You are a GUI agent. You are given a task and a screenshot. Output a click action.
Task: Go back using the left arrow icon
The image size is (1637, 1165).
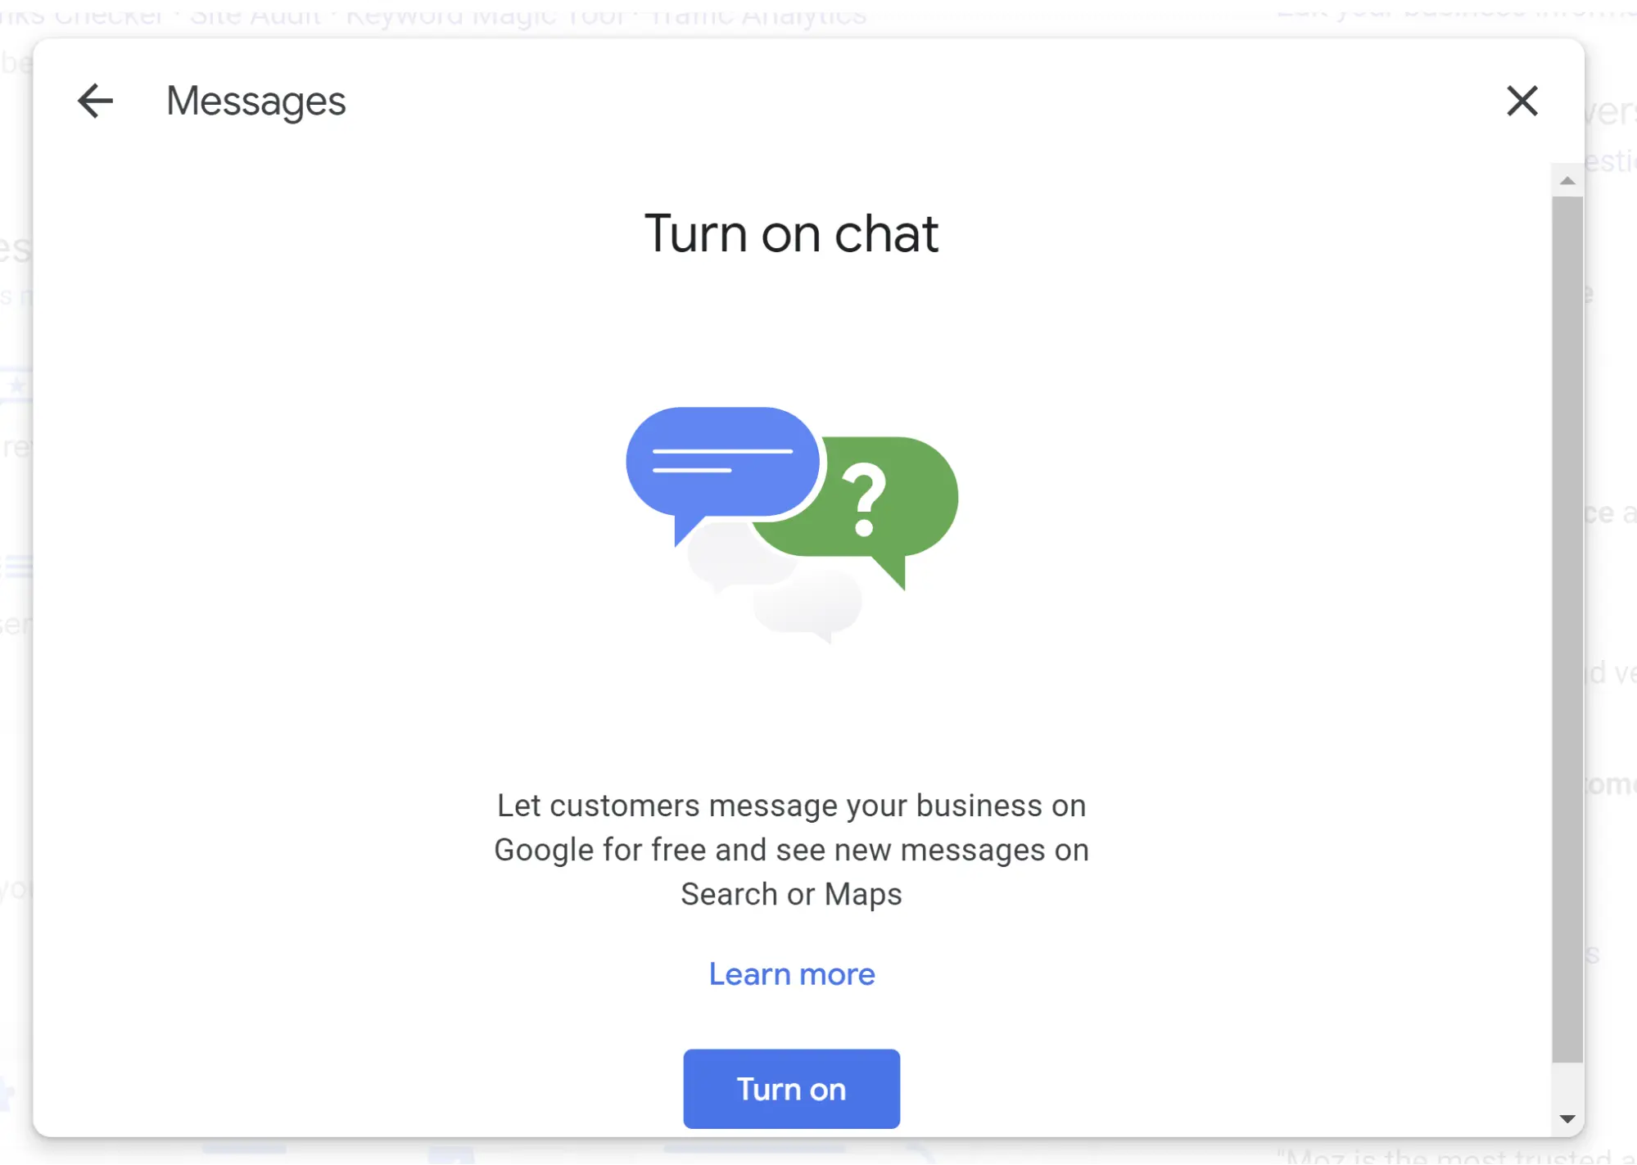click(95, 102)
